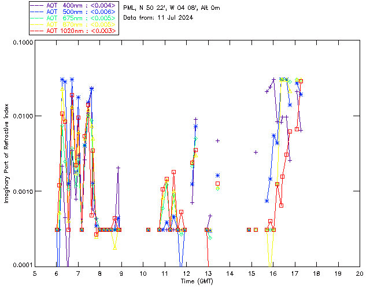The image size is (370, 296).
Task: Click the isolated data marker just after 10 GMT
Action: click(148, 230)
